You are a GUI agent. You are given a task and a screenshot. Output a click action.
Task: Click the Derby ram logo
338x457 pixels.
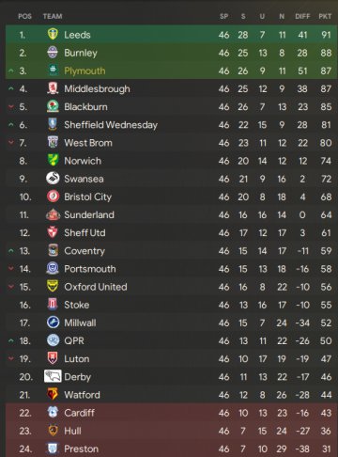click(x=53, y=376)
